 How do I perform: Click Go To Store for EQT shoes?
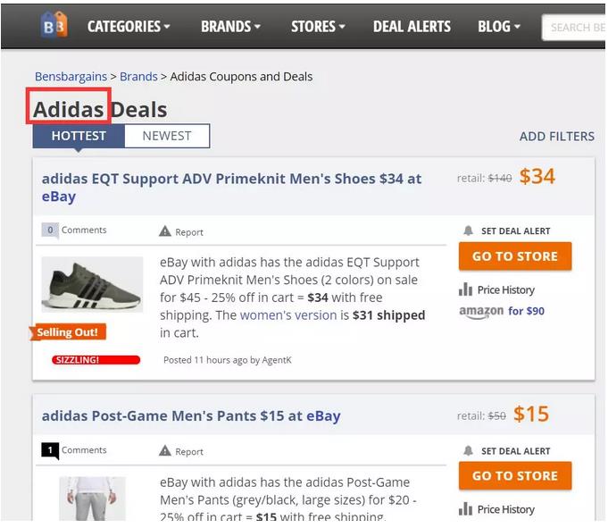pos(515,256)
